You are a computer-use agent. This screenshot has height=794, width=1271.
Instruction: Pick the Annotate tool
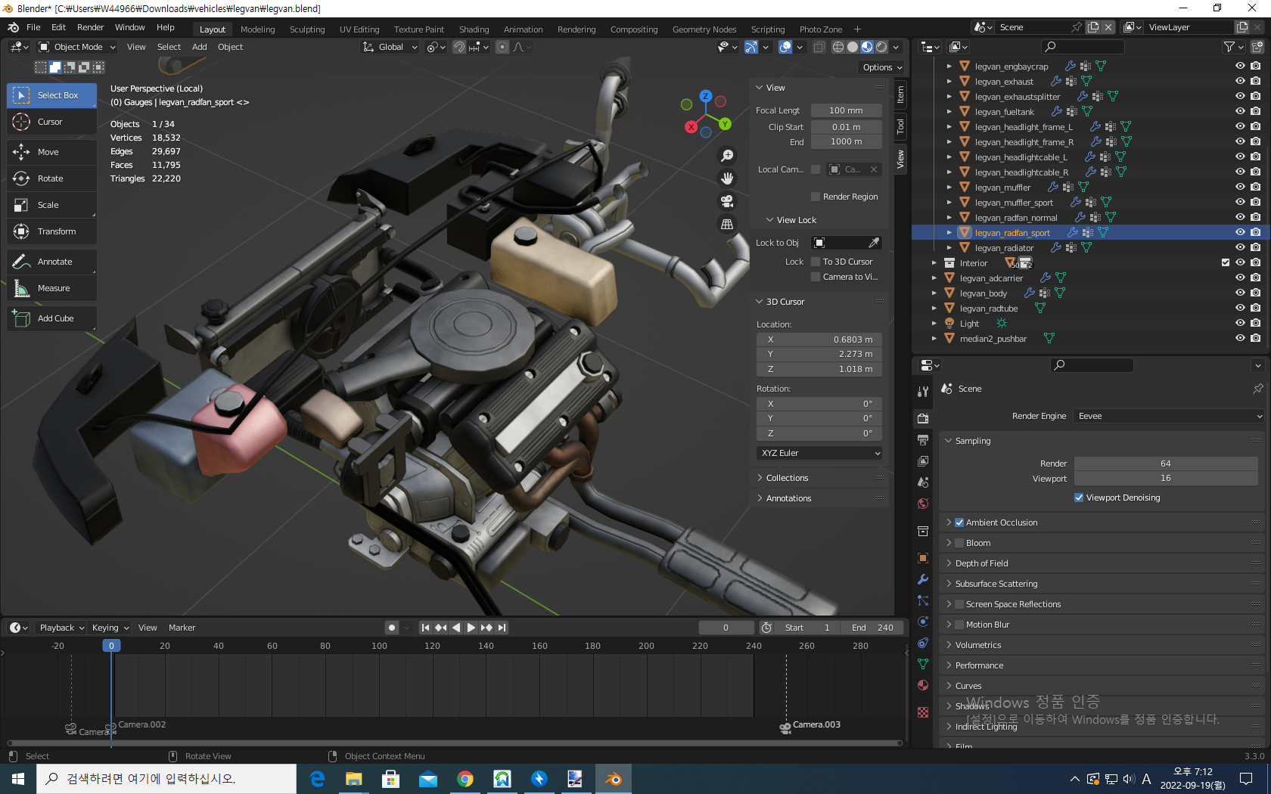tap(54, 262)
